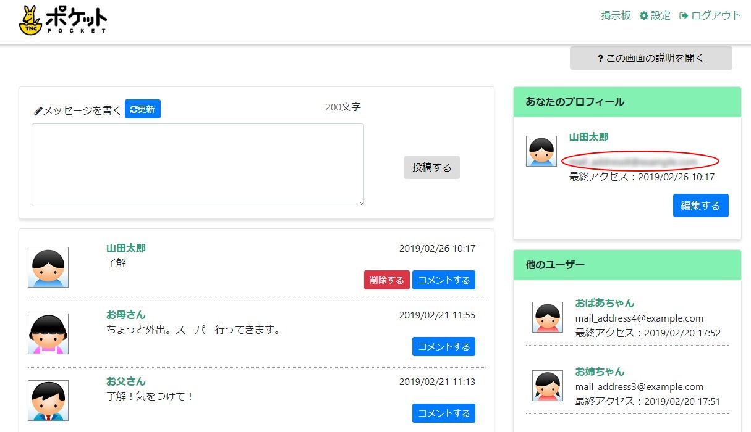
Task: Click the あなたのプロフィール panel header
Action: tap(627, 102)
